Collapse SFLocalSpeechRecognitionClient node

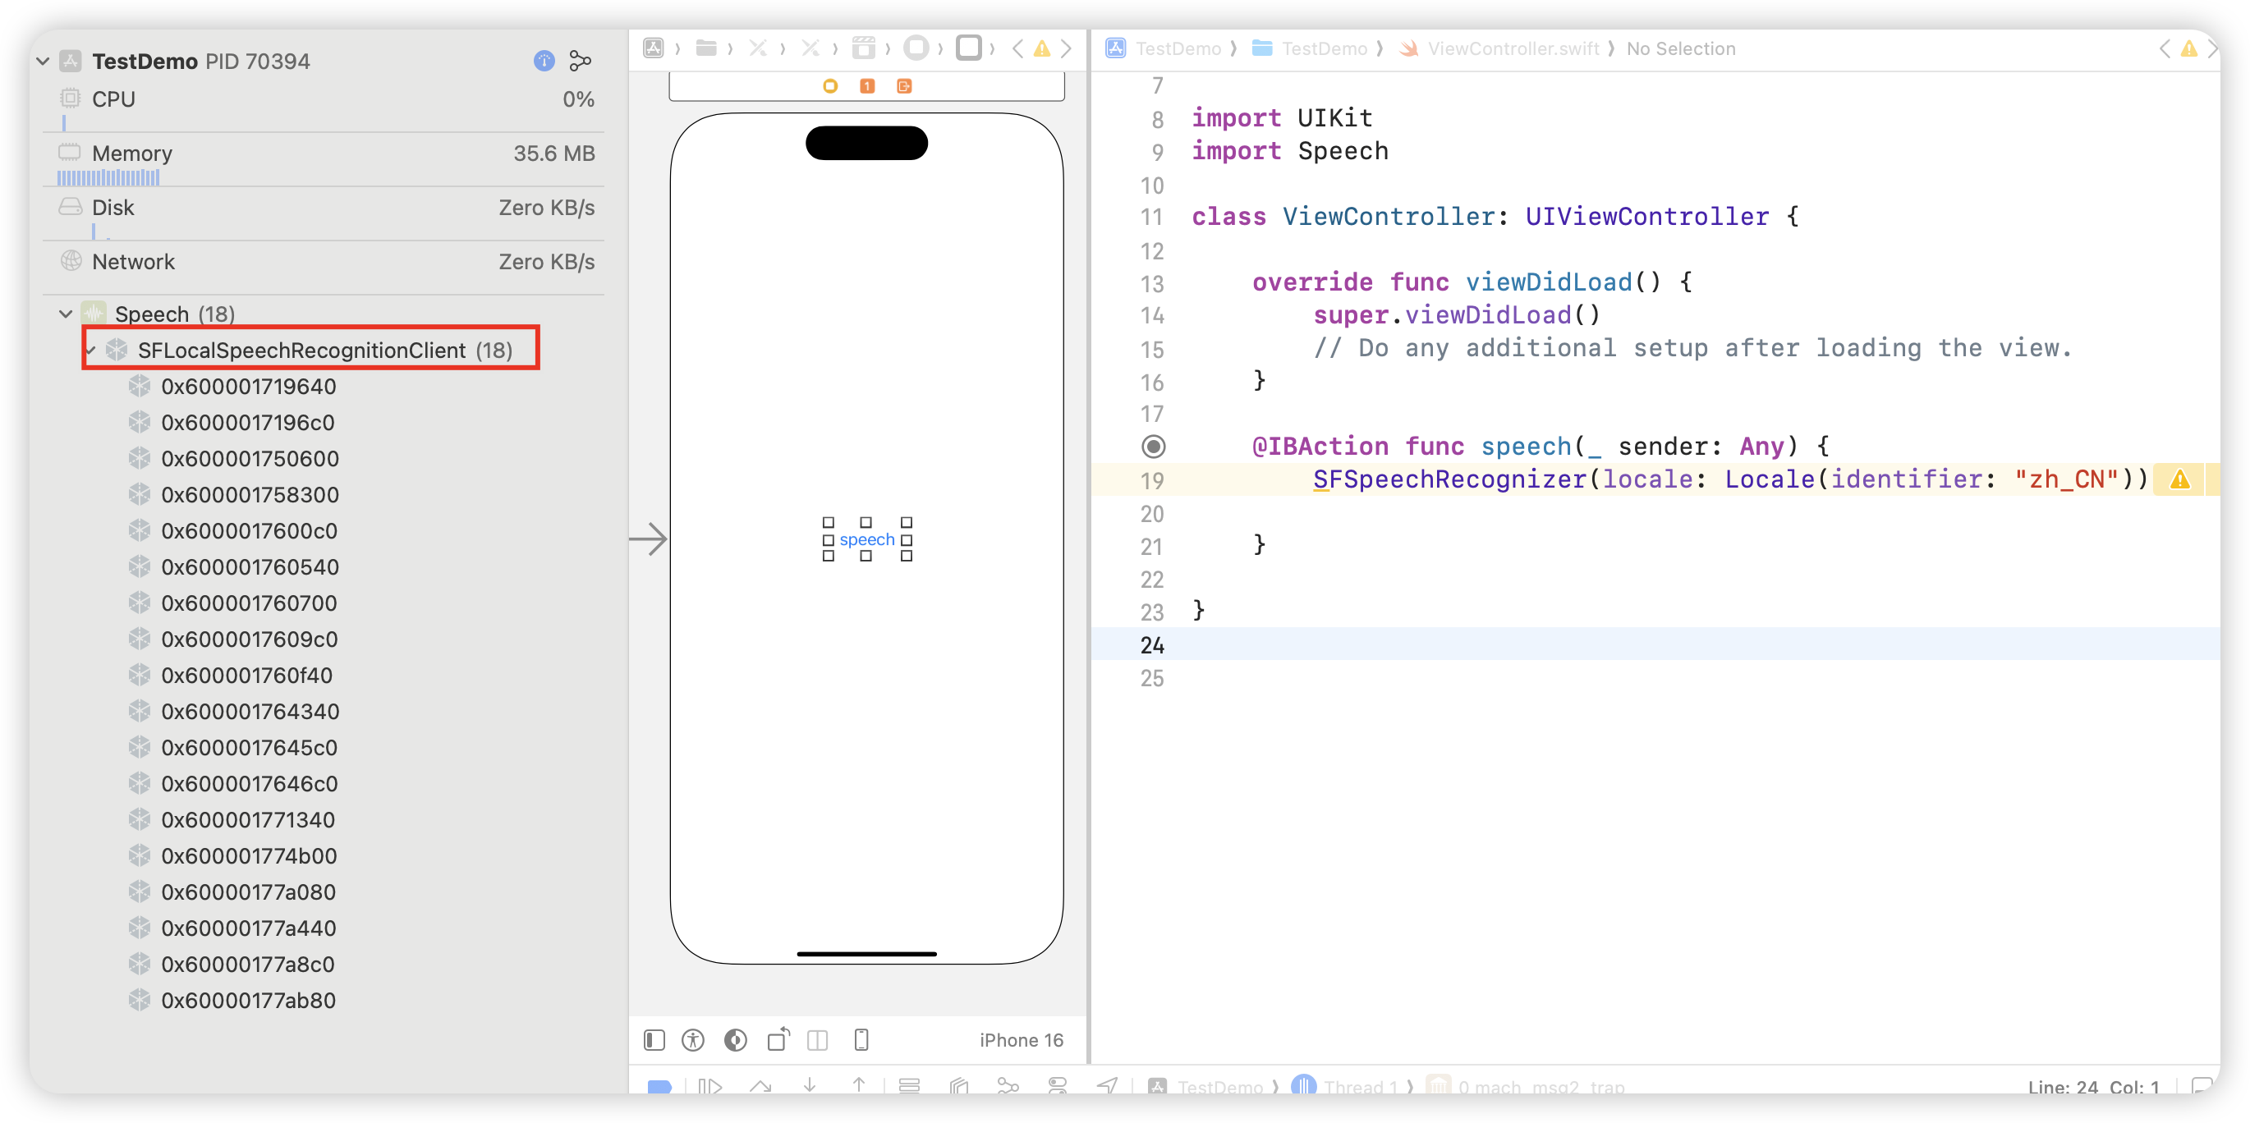click(x=91, y=351)
